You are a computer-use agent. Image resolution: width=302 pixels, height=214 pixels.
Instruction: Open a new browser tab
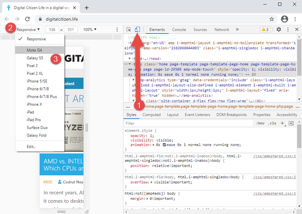point(87,8)
